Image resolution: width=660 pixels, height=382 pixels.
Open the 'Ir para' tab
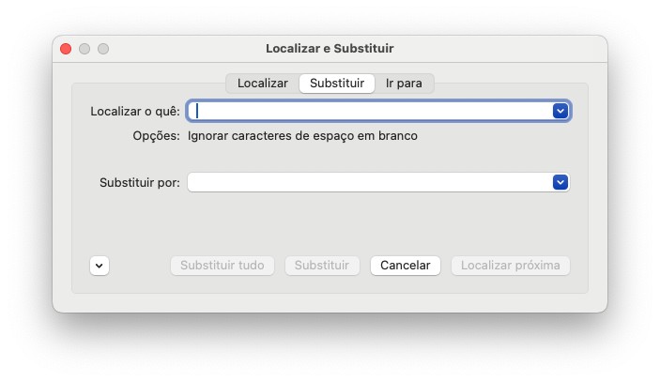click(404, 84)
